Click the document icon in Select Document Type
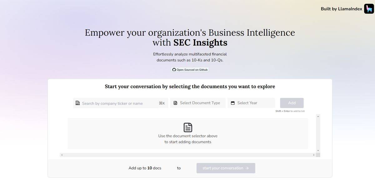375x182 pixels. [x=175, y=103]
